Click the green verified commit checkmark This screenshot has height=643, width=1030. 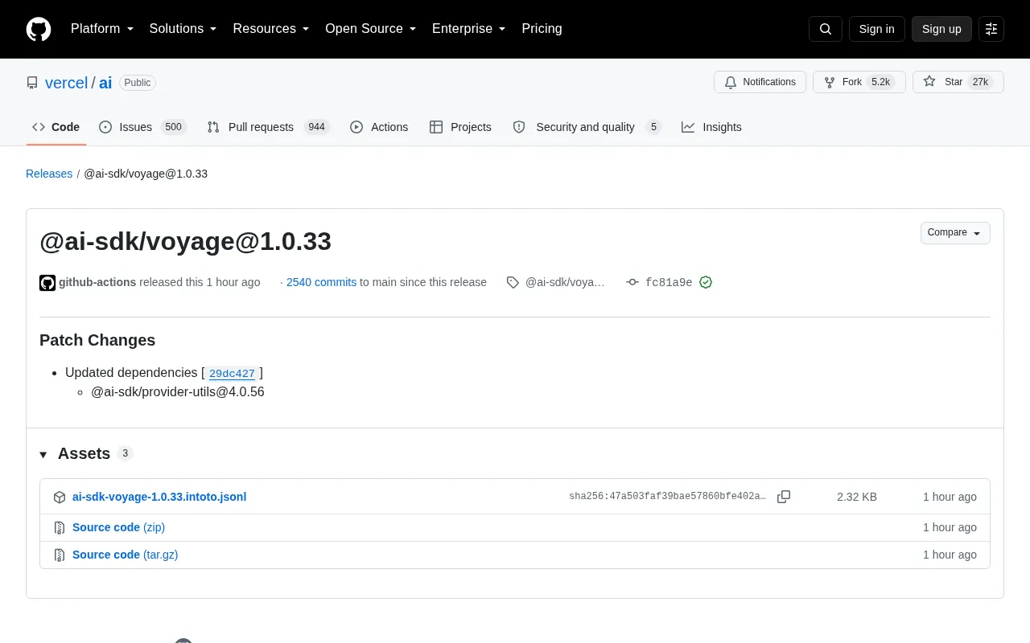tap(706, 282)
